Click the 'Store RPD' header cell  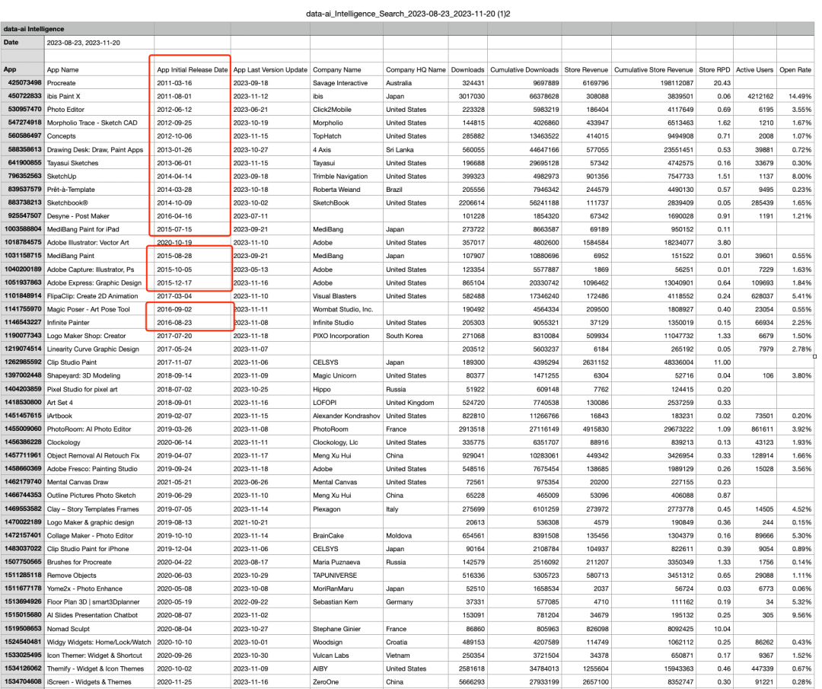[714, 70]
